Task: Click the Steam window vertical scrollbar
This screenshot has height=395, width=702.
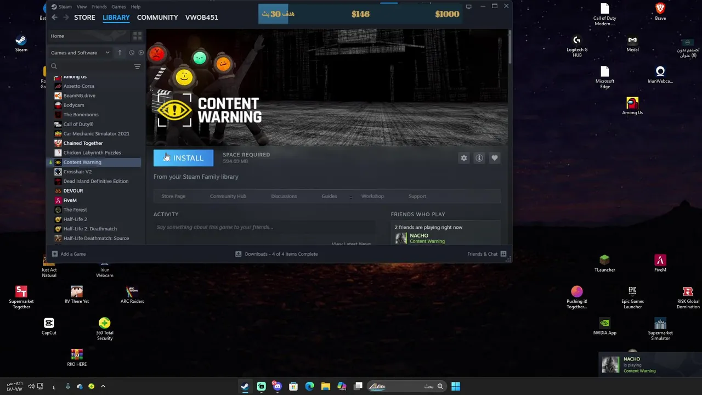Action: (x=509, y=47)
